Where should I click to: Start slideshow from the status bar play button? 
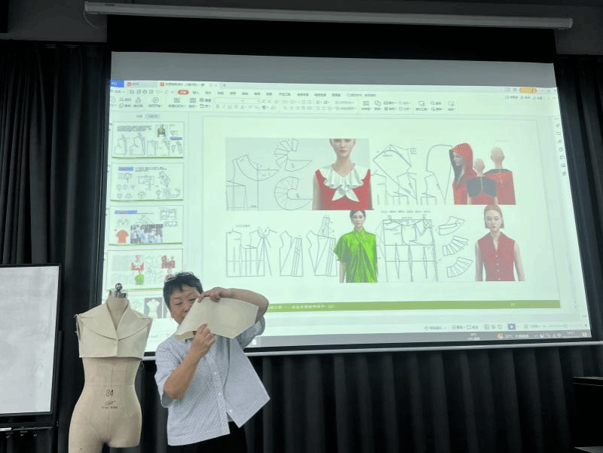pyautogui.click(x=510, y=327)
